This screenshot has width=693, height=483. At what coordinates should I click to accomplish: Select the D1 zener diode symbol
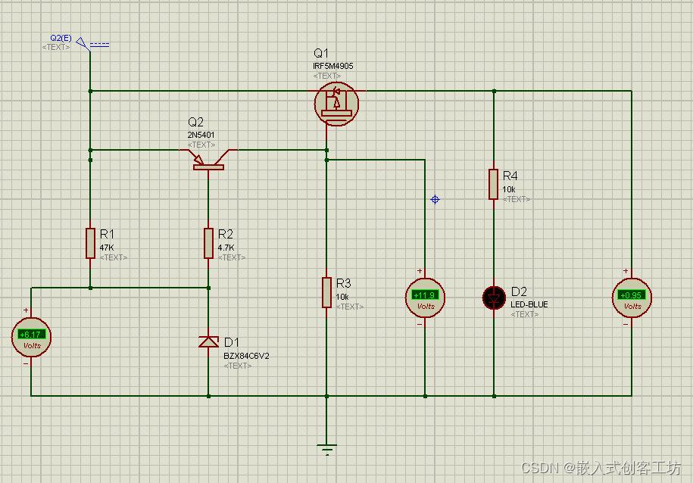[x=208, y=341]
